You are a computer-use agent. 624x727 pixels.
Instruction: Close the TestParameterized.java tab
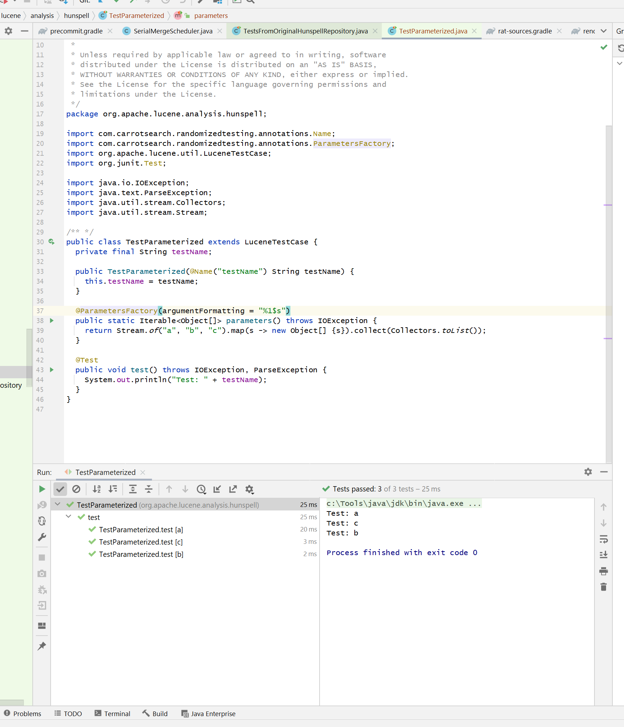tap(474, 31)
